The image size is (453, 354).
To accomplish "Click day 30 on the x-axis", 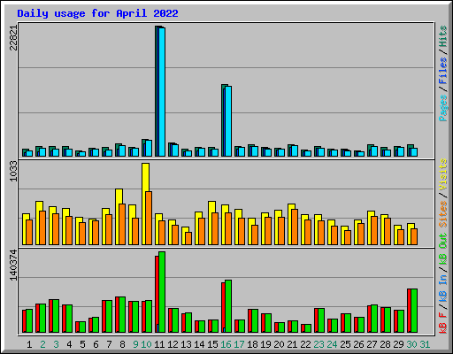I will (x=411, y=344).
